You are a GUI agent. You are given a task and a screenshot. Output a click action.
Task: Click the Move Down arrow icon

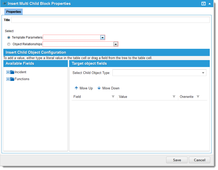[99, 88]
